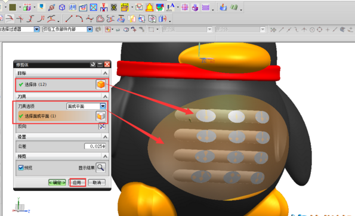Open the Tool Option (面或平面) dropdown

pos(103,106)
